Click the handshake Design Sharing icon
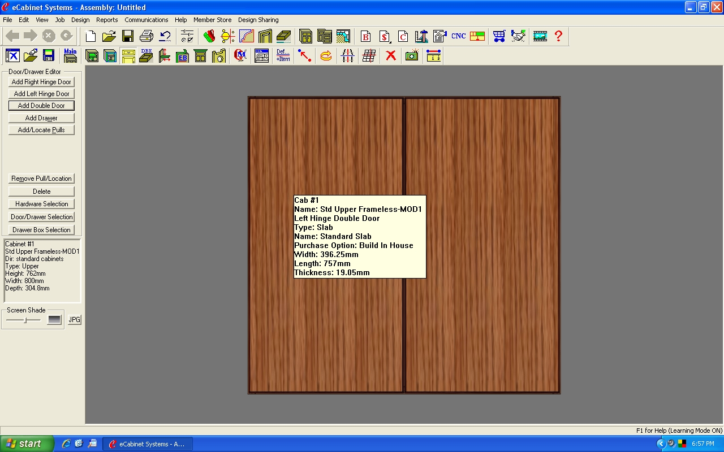Image resolution: width=724 pixels, height=452 pixels. click(x=518, y=37)
